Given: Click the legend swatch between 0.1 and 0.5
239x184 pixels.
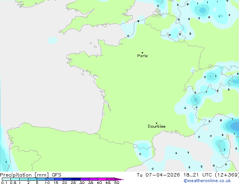Looking at the screenshot, I should coord(6,179).
